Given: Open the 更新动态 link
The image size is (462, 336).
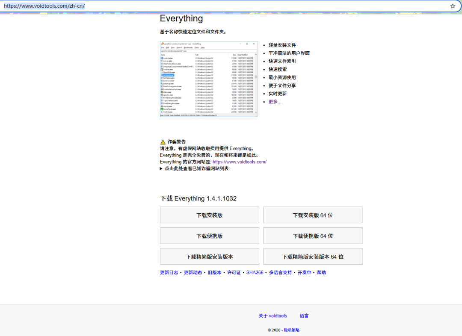Looking at the screenshot, I should pos(192,272).
